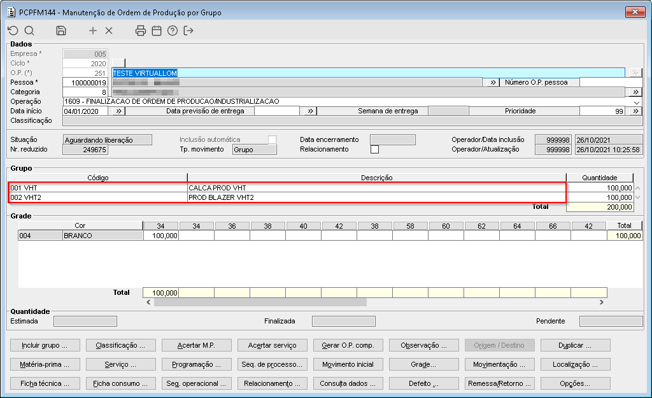Toggle the Inclusão automática checkbox
The height and width of the screenshot is (398, 652).
273,139
